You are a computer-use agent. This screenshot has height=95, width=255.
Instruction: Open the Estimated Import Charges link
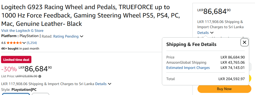tap(188, 68)
